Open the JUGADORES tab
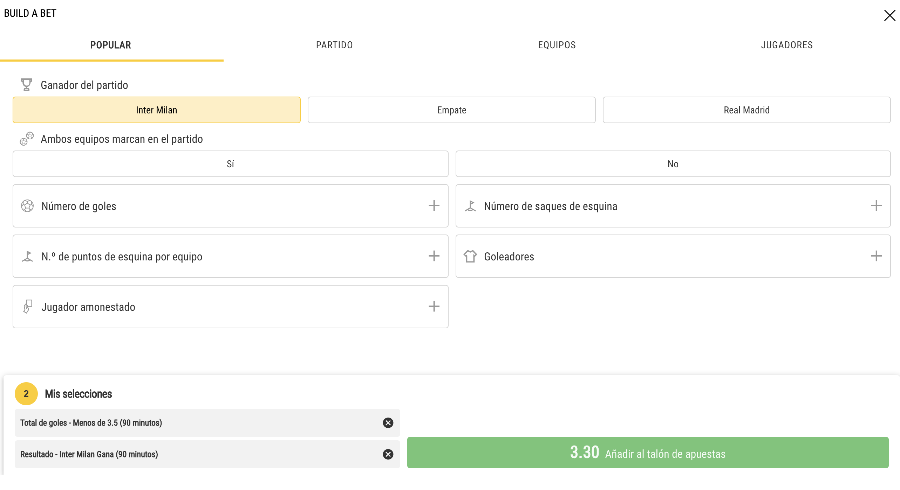Screen dimensions: 900x490 point(787,45)
